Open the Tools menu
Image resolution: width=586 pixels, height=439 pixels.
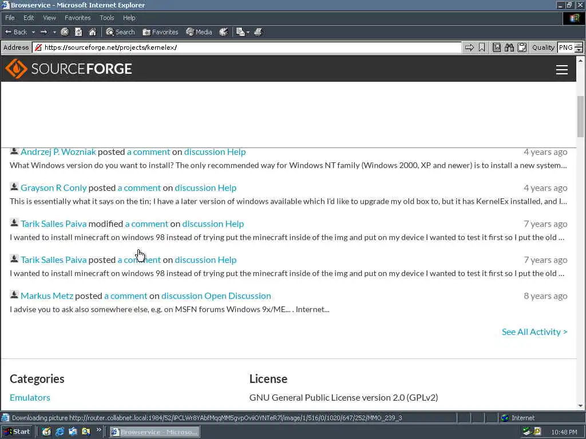point(106,18)
